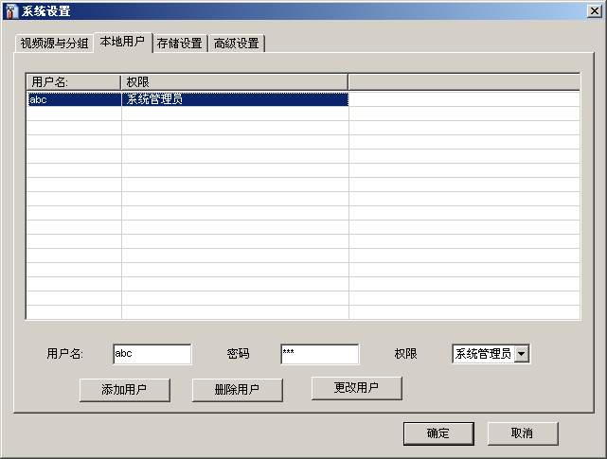Click the system settings title bar icon

pyautogui.click(x=11, y=10)
